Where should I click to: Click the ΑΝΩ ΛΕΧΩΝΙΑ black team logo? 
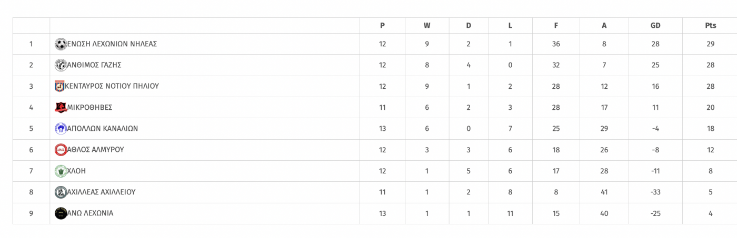click(61, 213)
